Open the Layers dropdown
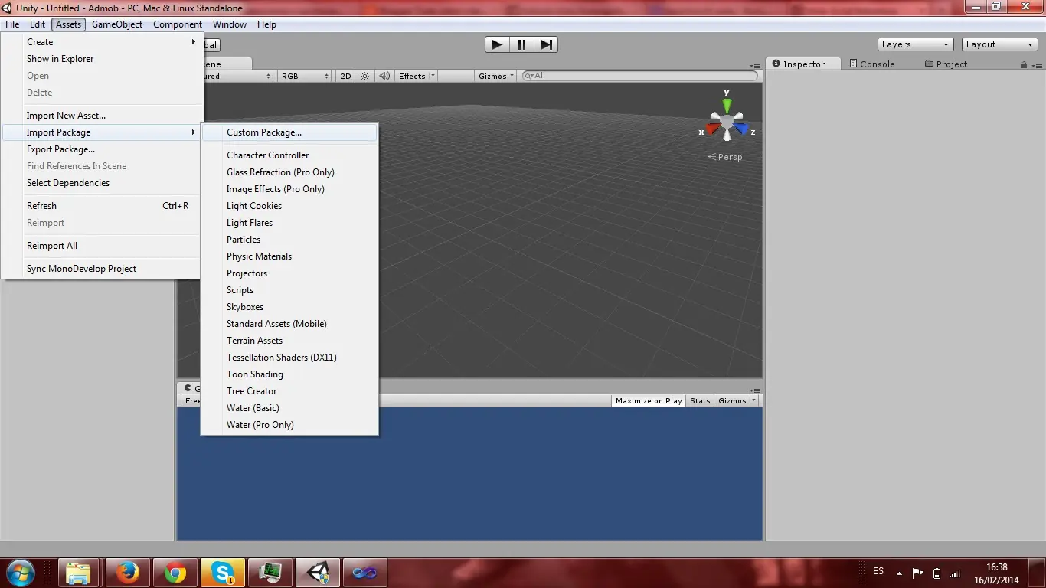Screen dimensions: 1046x588 click(915, 44)
